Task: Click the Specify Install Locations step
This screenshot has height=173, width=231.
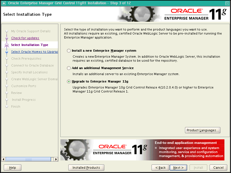Action: click(x=29, y=72)
